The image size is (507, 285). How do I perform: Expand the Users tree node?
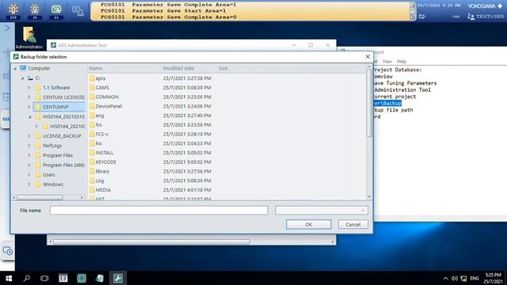(29, 175)
